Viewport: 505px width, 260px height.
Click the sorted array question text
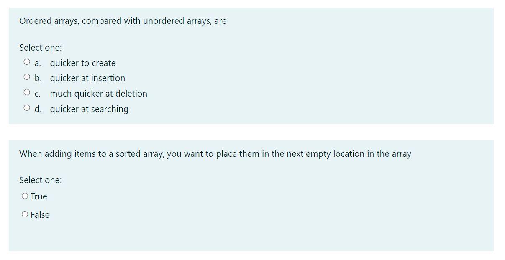click(x=215, y=153)
